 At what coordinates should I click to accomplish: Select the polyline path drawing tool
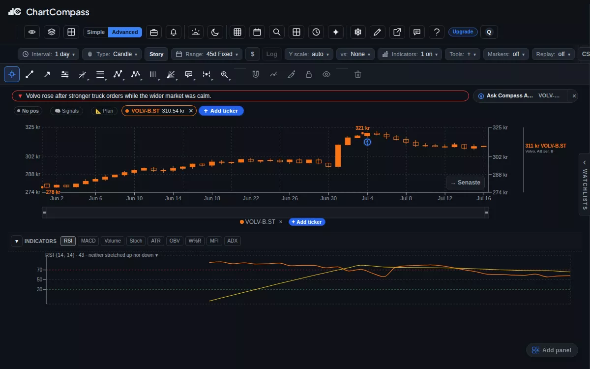(118, 74)
